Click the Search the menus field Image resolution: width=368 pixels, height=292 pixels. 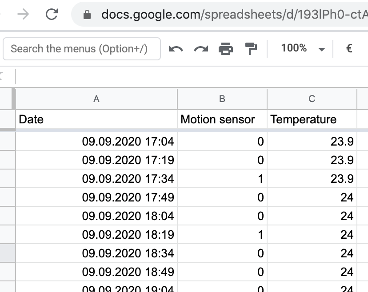point(82,48)
